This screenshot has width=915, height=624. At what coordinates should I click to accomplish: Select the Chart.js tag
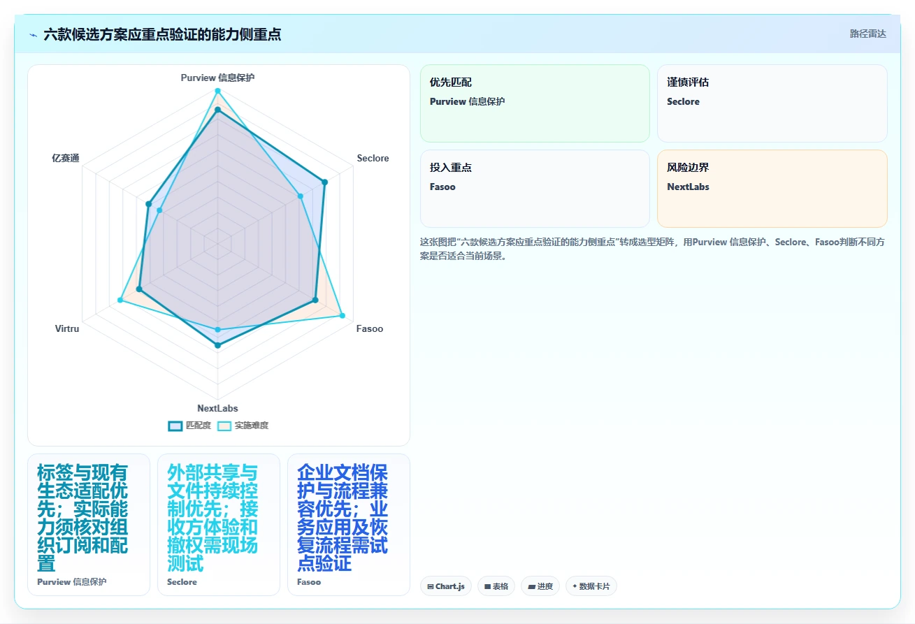pyautogui.click(x=446, y=586)
